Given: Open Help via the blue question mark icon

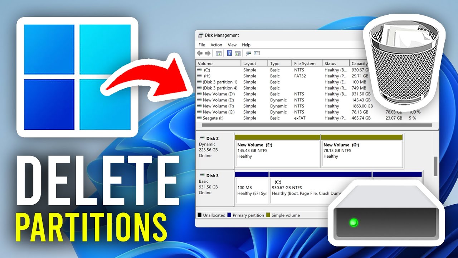Looking at the screenshot, I should pos(229,53).
